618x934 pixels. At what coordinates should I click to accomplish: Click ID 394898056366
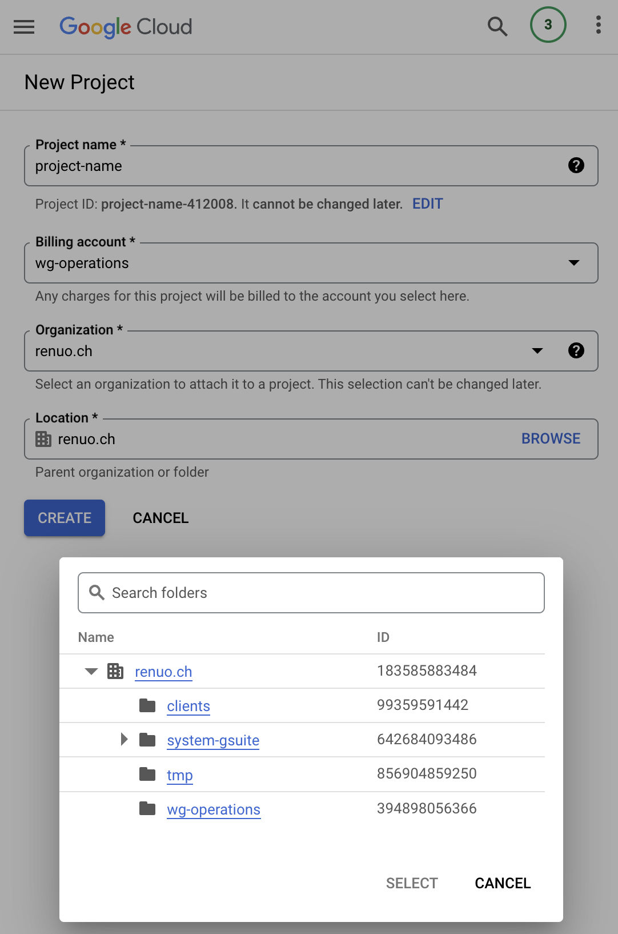[427, 808]
